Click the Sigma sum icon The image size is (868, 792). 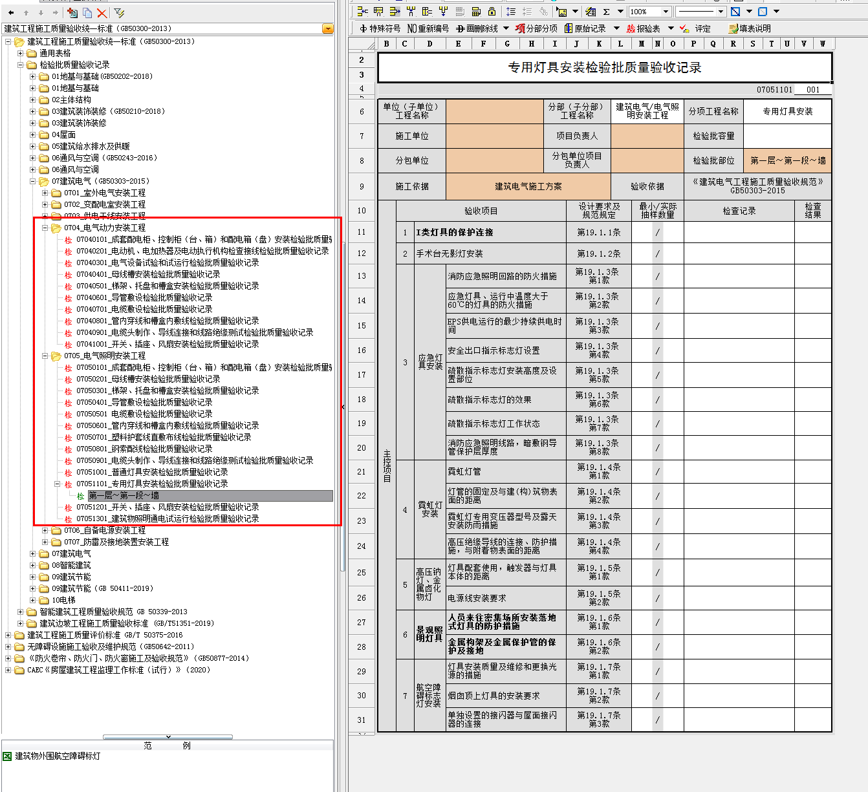tap(607, 12)
